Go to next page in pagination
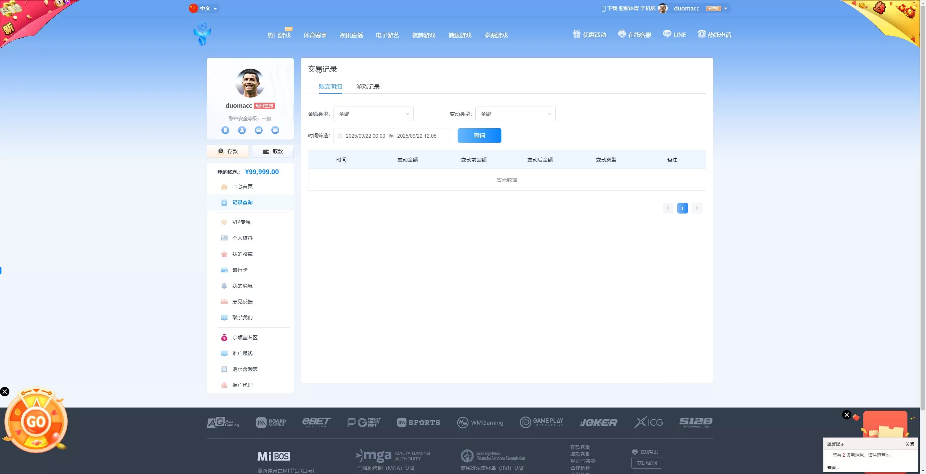The height and width of the screenshot is (474, 926). pyautogui.click(x=697, y=208)
